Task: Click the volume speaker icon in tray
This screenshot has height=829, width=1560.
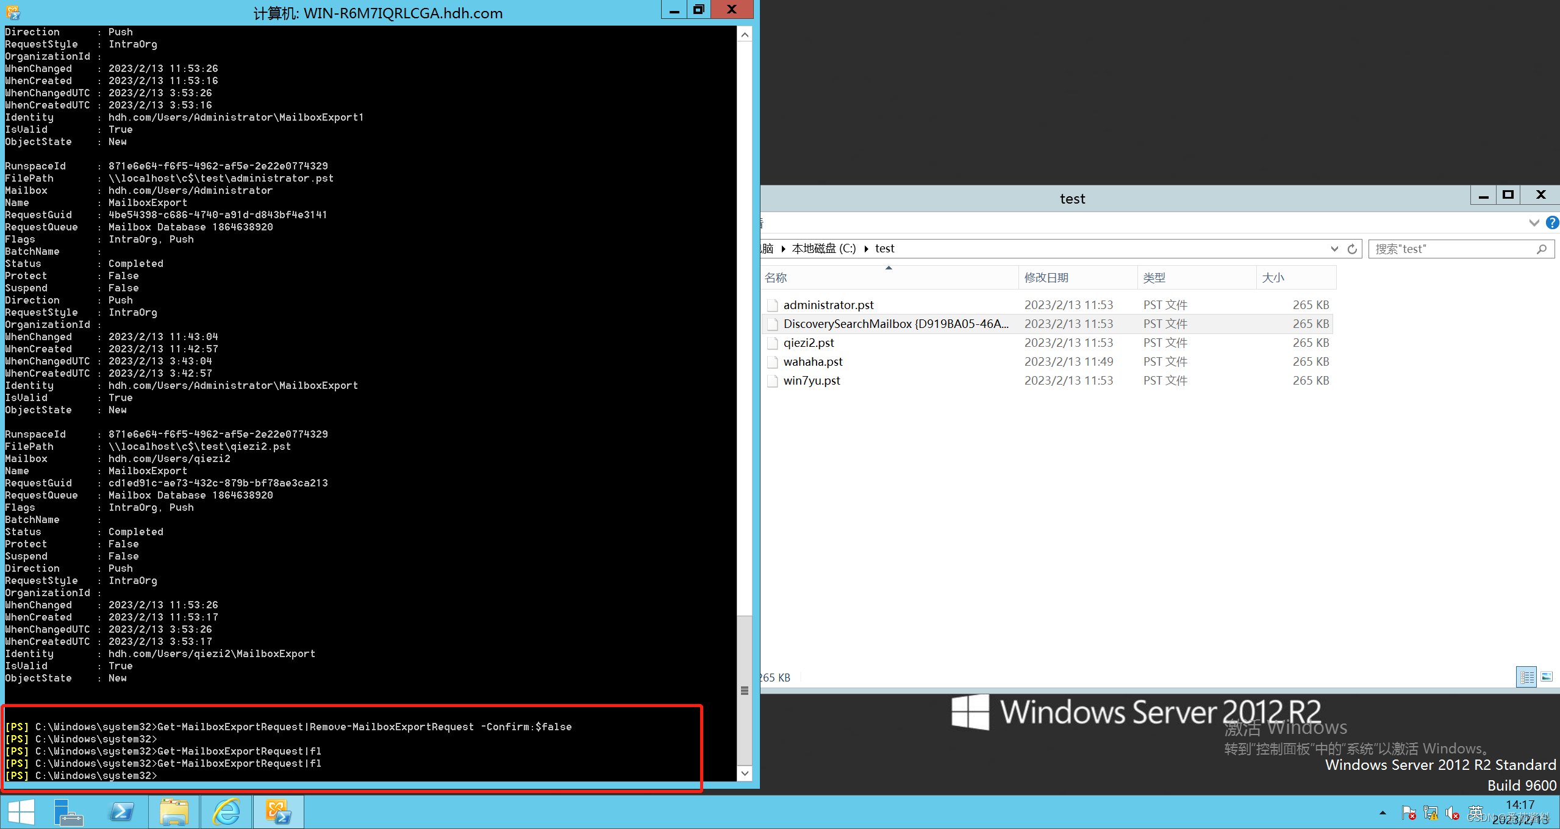Action: (x=1453, y=813)
